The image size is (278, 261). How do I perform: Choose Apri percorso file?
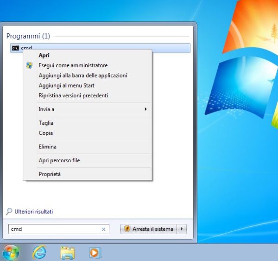(59, 160)
